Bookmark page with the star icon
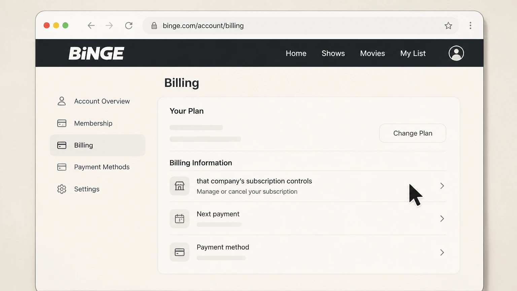This screenshot has height=291, width=517. pos(448,26)
